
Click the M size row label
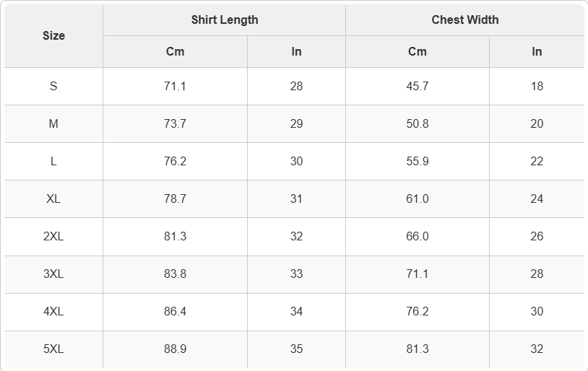click(53, 123)
